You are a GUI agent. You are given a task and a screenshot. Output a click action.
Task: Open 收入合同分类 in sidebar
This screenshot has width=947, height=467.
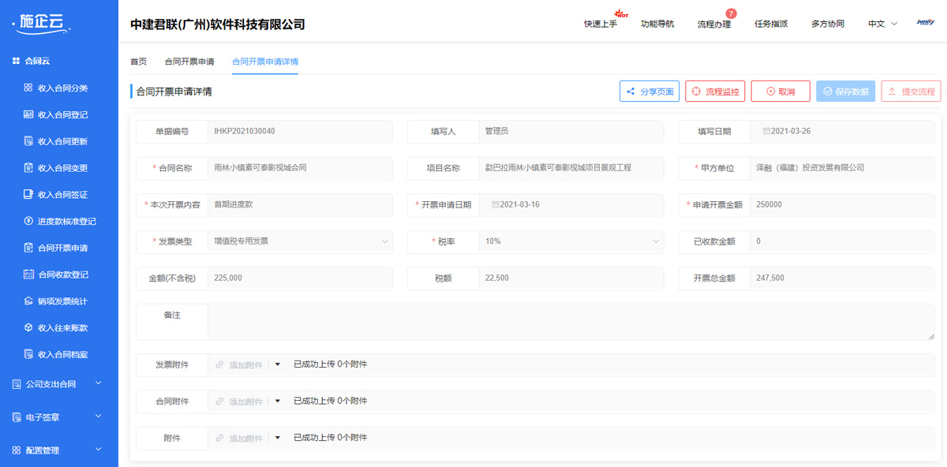(62, 88)
